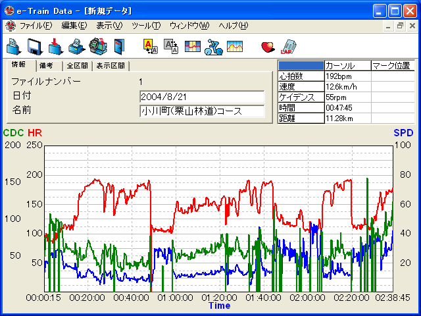Switch to the 表示区間 tab
Image resolution: width=421 pixels, height=316 pixels.
point(111,66)
